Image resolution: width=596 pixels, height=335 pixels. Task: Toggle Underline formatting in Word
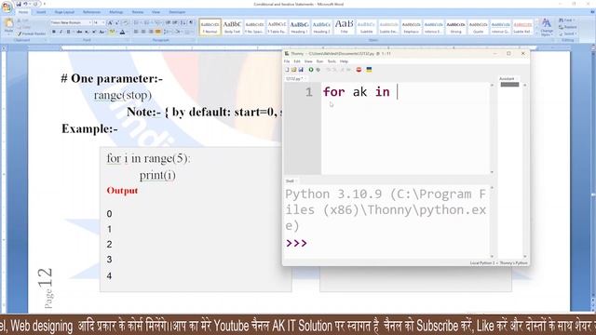68,32
